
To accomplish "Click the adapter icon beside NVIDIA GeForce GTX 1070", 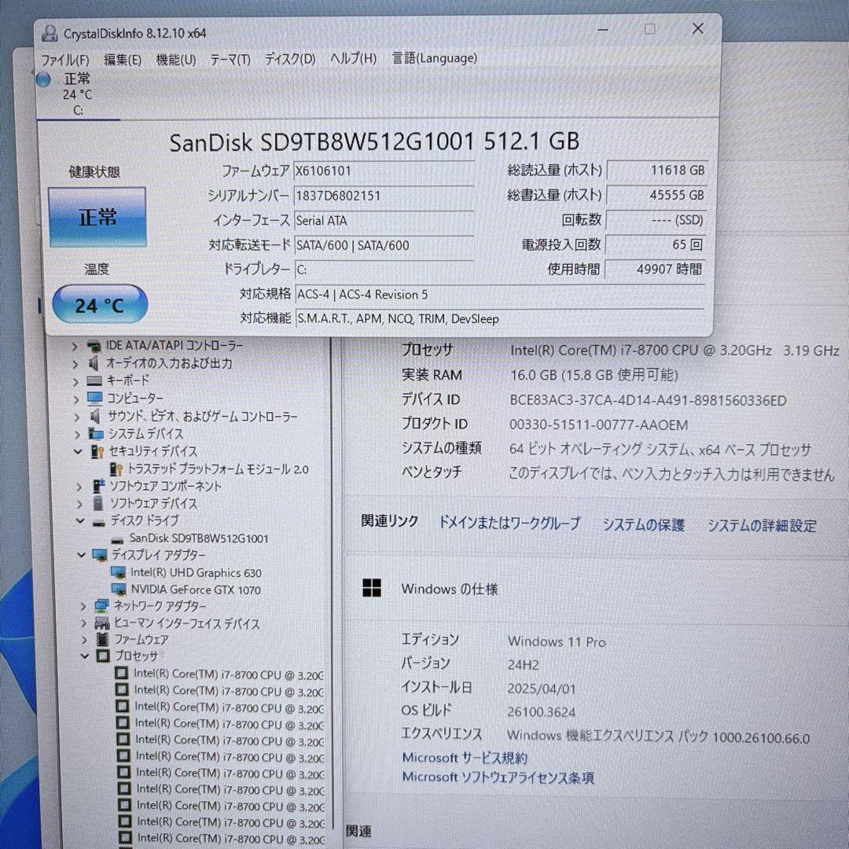I will tap(119, 589).
